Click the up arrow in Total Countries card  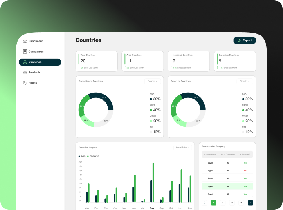[x=79, y=68]
